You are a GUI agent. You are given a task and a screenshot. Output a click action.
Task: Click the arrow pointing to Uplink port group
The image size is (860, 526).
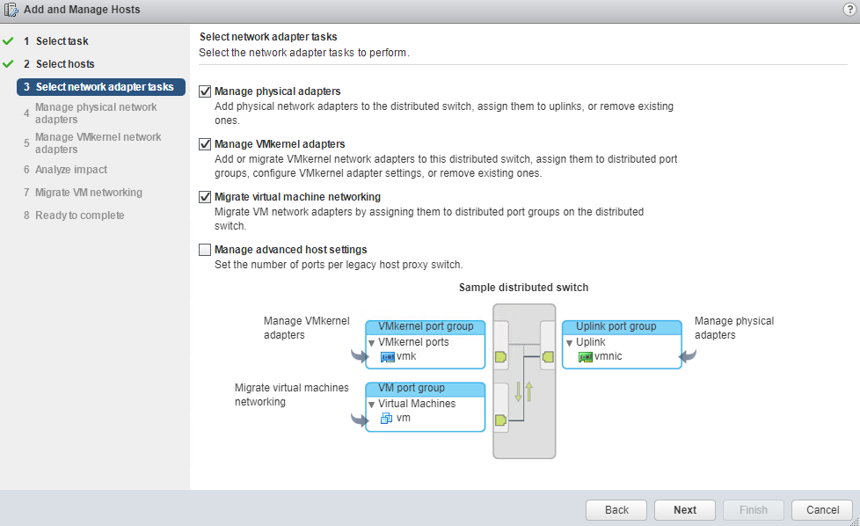point(687,355)
